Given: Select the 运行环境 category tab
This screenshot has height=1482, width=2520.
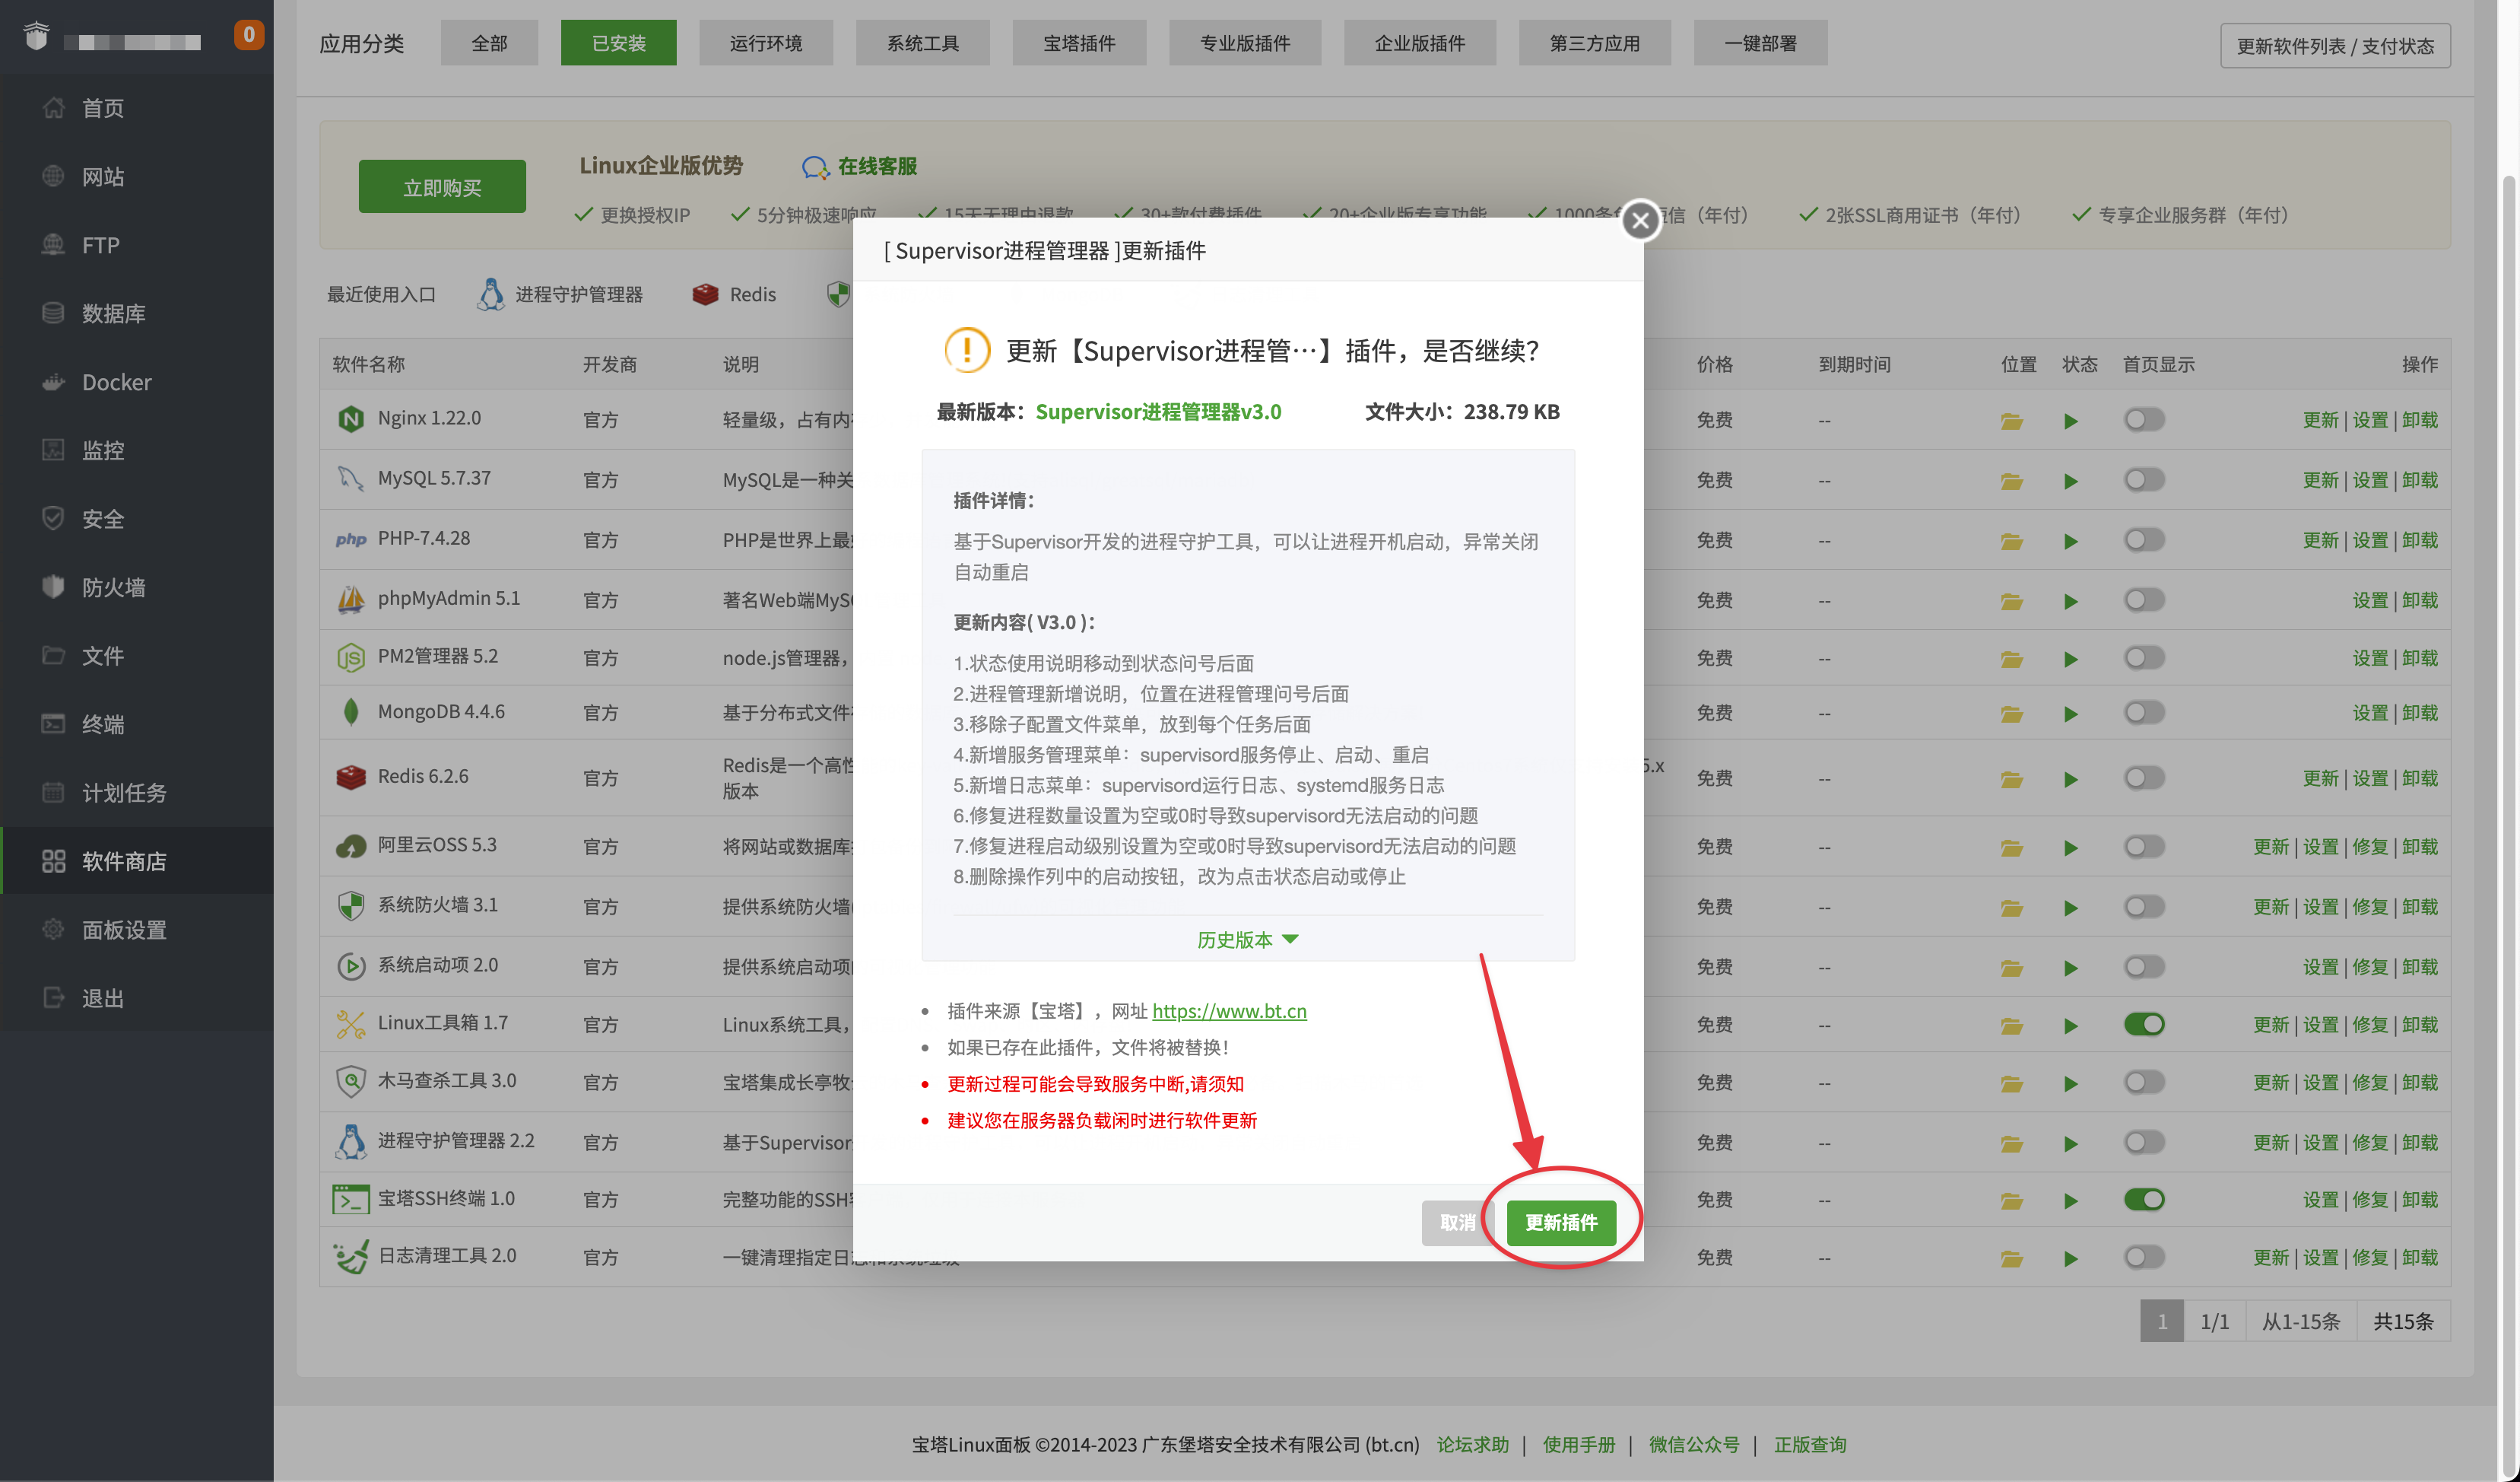Looking at the screenshot, I should coord(766,43).
